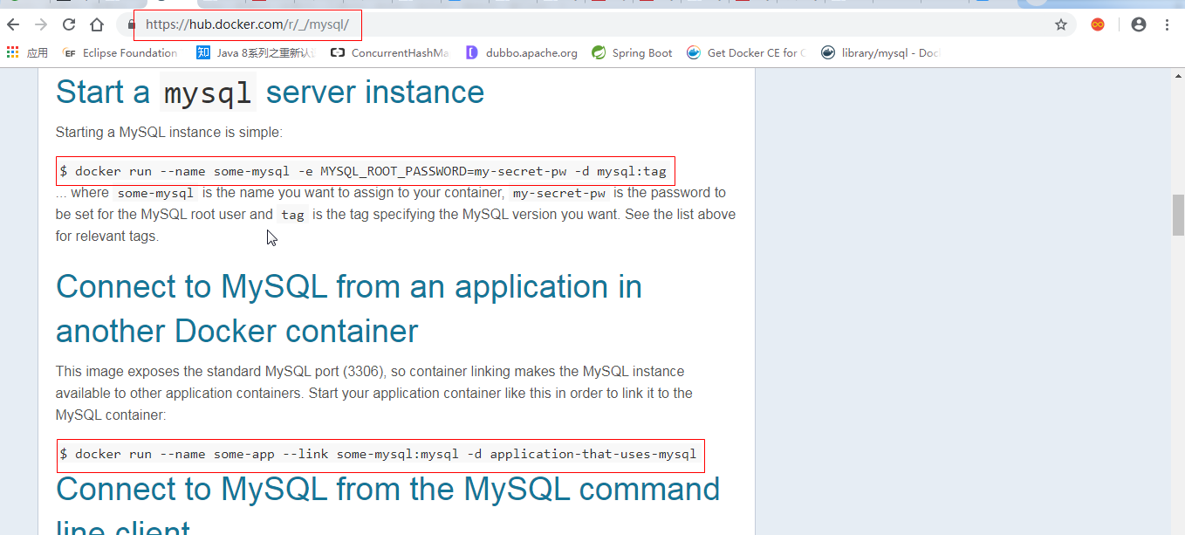The height and width of the screenshot is (535, 1185).
Task: Open the Get Docker CE bookmark
Action: click(x=746, y=53)
